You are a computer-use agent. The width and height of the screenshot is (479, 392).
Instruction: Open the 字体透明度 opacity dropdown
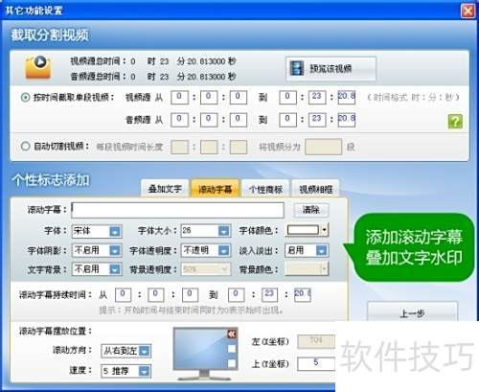[224, 250]
